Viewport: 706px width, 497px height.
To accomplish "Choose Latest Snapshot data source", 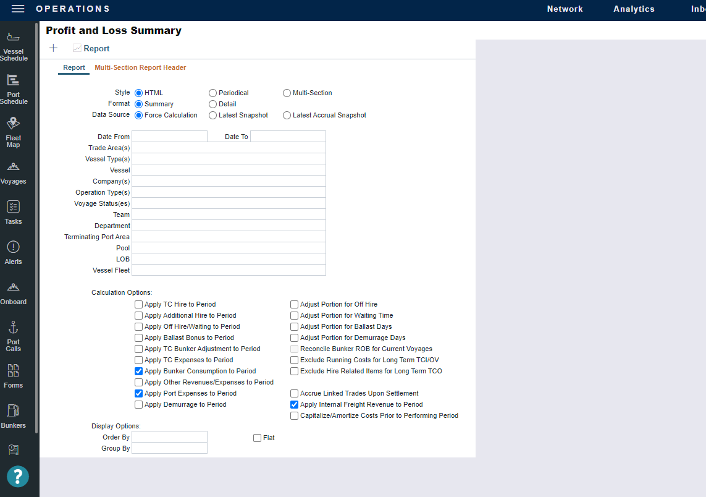I will tap(213, 116).
